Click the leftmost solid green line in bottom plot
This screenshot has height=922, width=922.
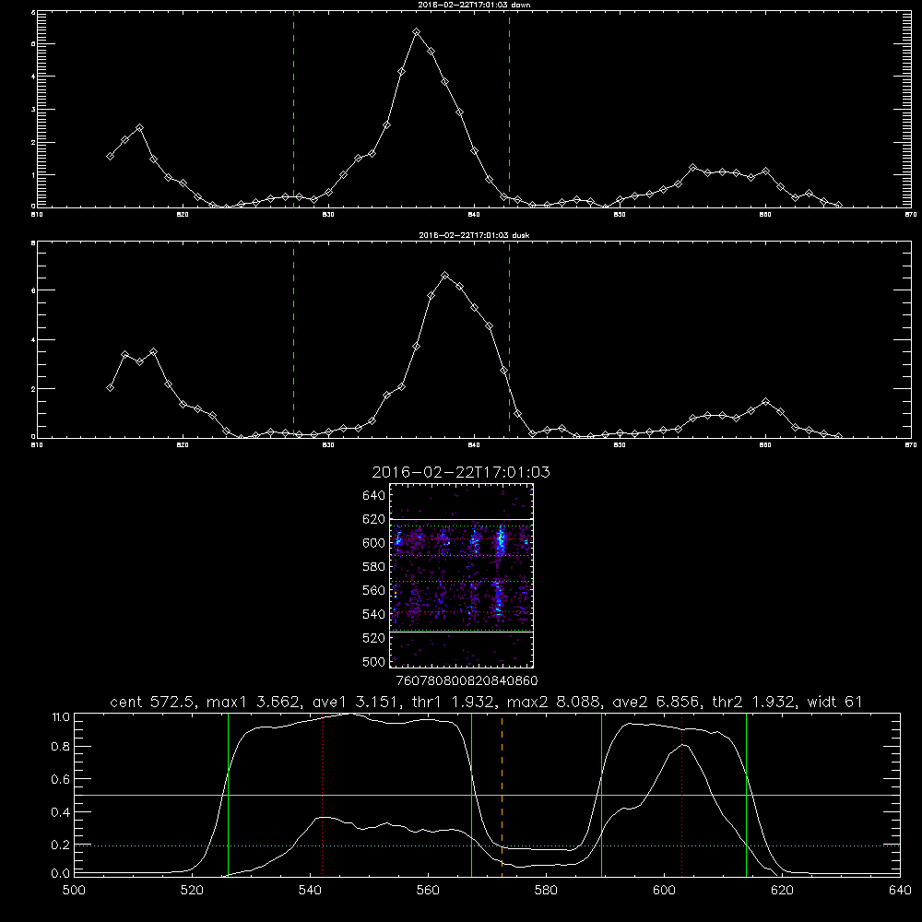click(x=228, y=795)
